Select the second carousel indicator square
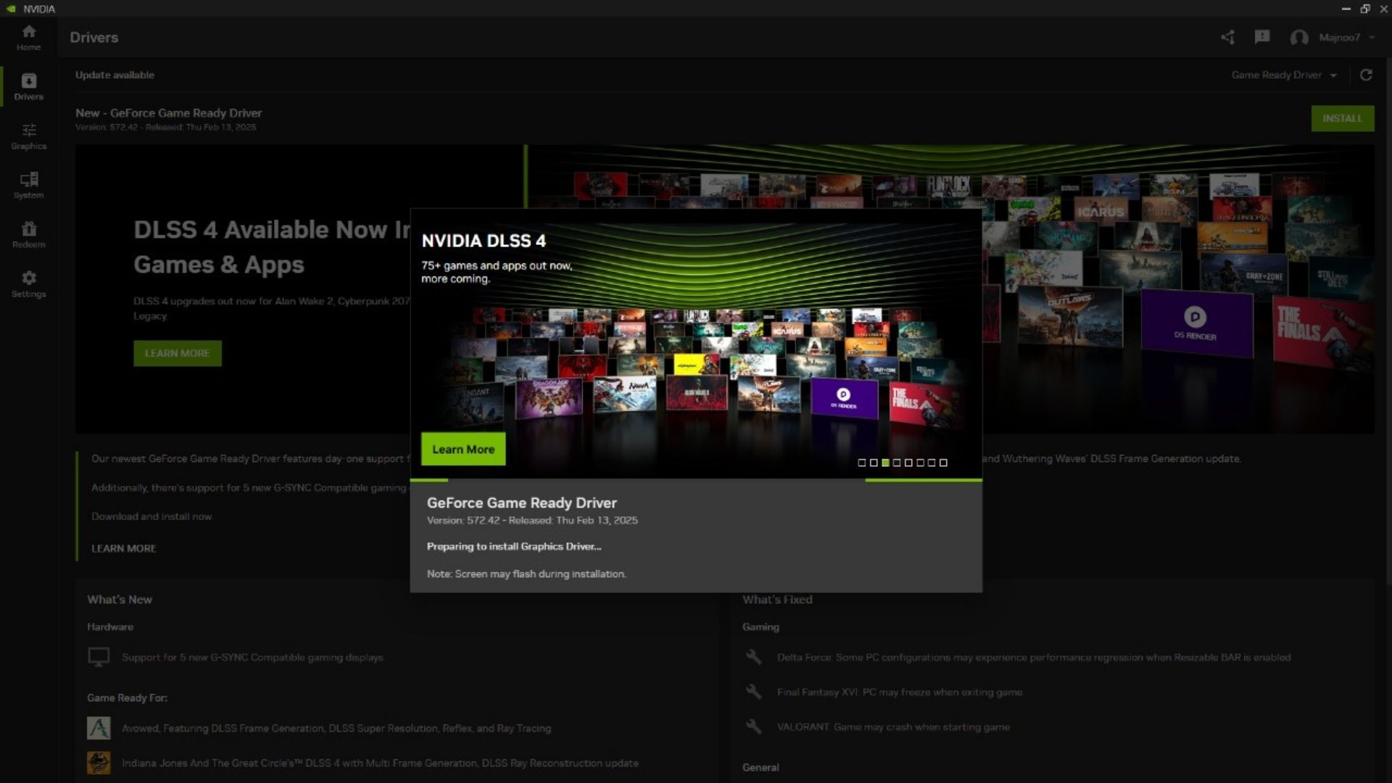Image resolution: width=1392 pixels, height=783 pixels. 874,463
